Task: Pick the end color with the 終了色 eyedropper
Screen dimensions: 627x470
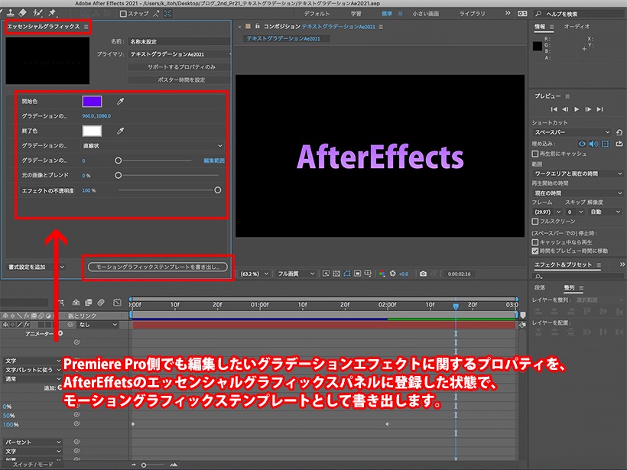Action: click(120, 131)
